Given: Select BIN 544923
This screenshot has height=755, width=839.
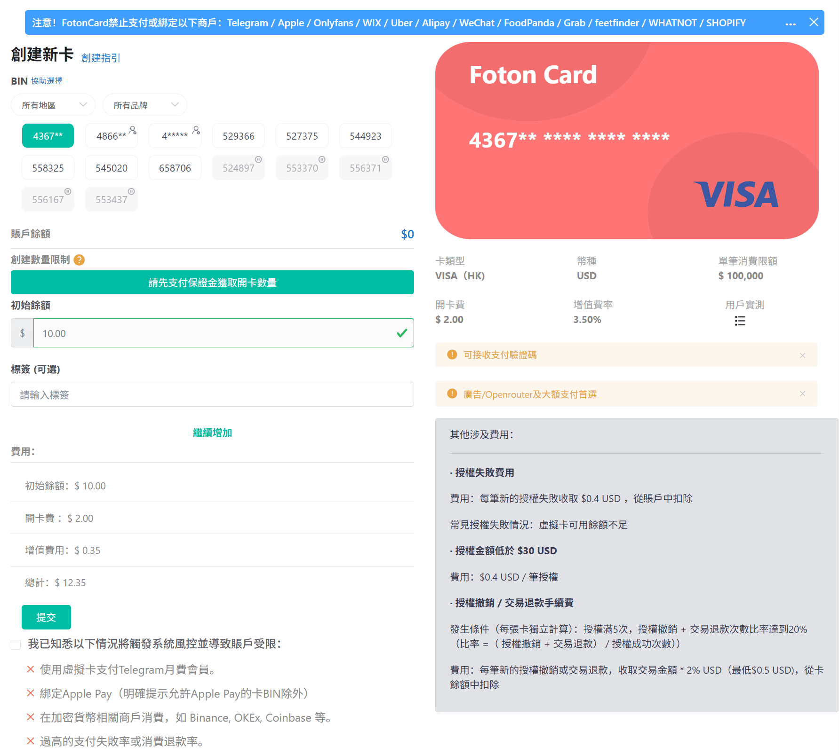Looking at the screenshot, I should (x=366, y=136).
